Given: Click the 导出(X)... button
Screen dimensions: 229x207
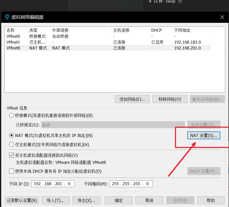Looking at the screenshot, I should 86,200.
